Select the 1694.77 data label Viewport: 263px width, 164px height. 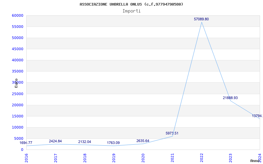point(26,143)
